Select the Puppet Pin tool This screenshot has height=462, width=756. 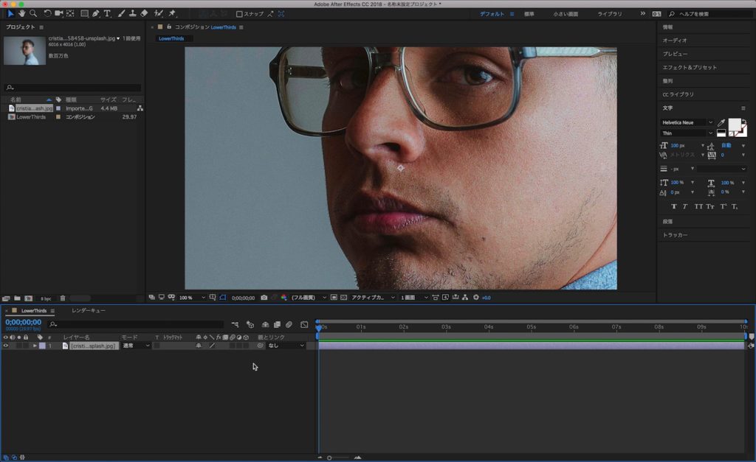(172, 13)
